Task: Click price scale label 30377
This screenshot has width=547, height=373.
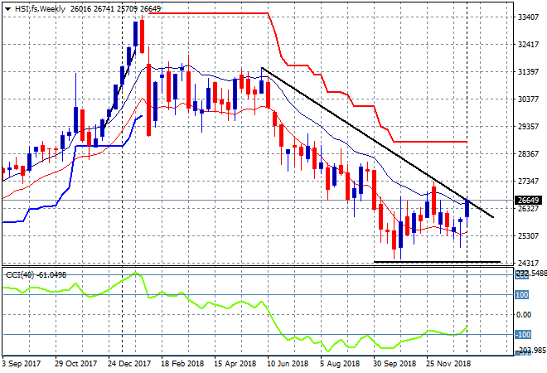Action: pos(528,99)
